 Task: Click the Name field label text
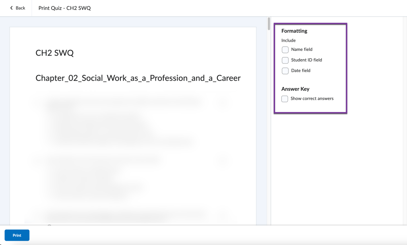301,50
